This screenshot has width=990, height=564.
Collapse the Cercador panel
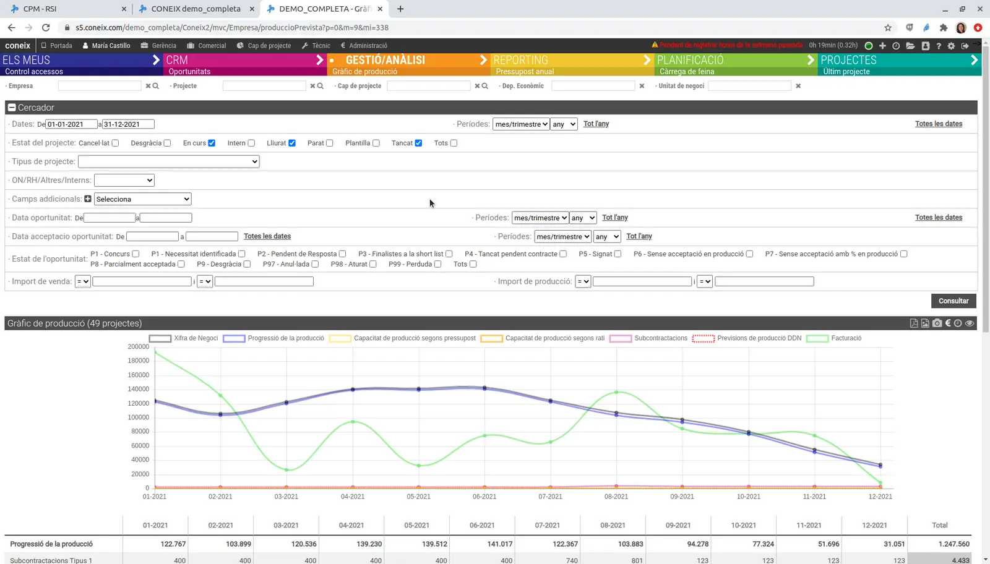(12, 108)
